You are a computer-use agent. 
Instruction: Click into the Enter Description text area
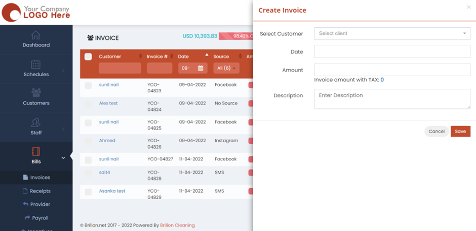[392, 99]
